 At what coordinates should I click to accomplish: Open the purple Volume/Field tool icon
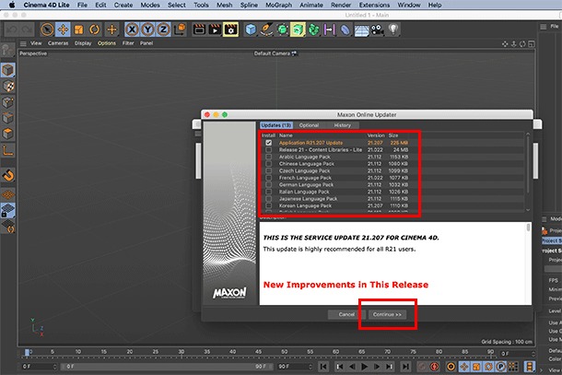[x=329, y=29]
